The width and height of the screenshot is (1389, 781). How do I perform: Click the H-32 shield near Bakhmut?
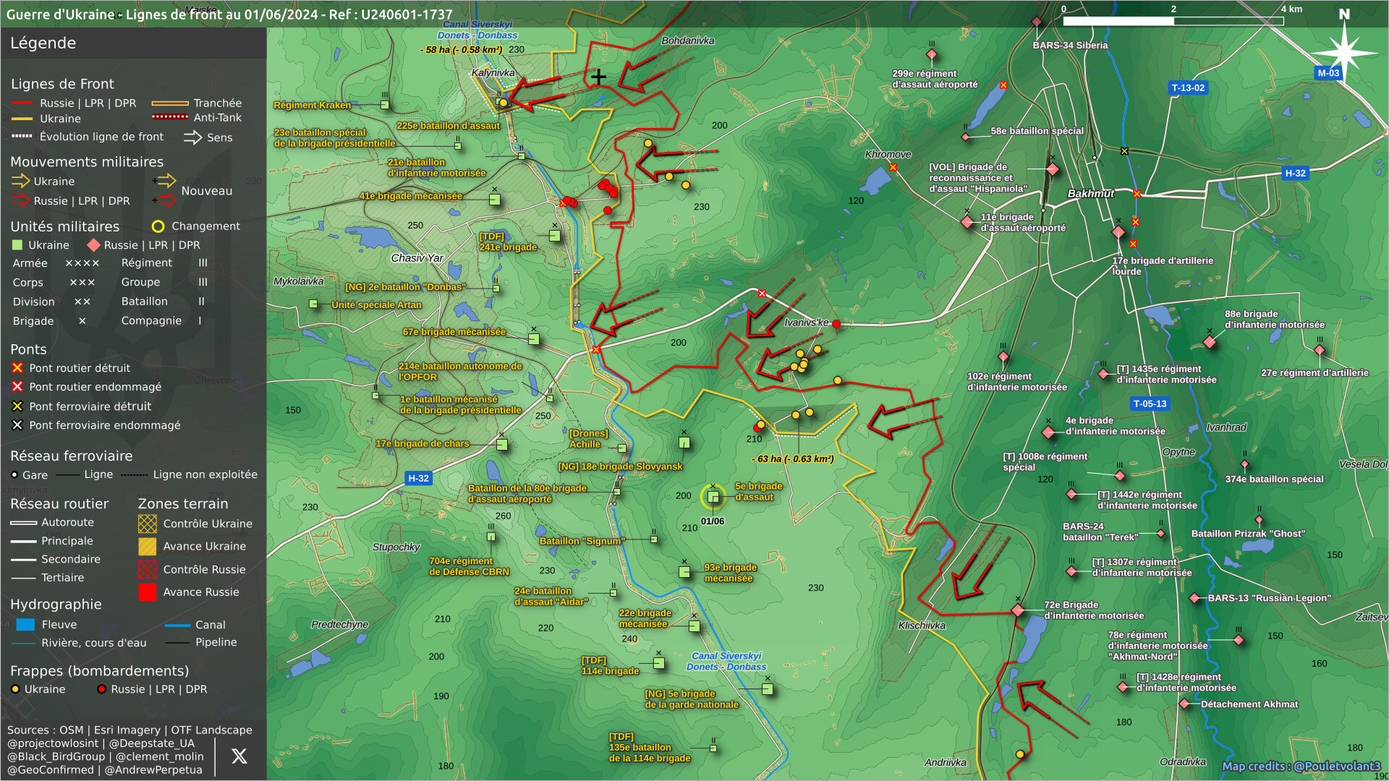tap(1295, 174)
